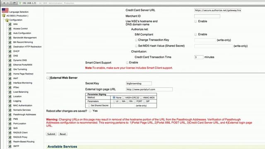The width and height of the screenshot is (265, 149).
Task: Check Set MD5 Hash Value checkbox
Action: 136,46
